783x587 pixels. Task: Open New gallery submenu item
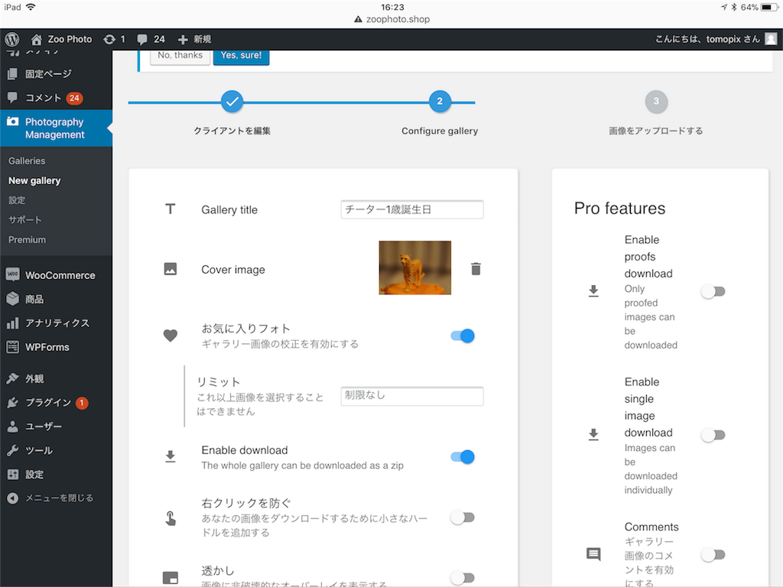click(x=34, y=180)
